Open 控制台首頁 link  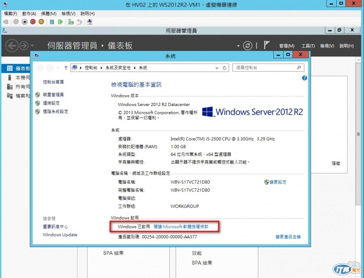coord(53,82)
